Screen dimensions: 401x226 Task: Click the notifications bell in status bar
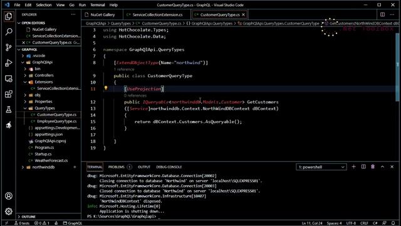coord(393,223)
